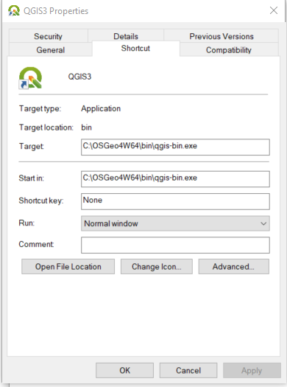Click the 'Run:' label

[26, 223]
